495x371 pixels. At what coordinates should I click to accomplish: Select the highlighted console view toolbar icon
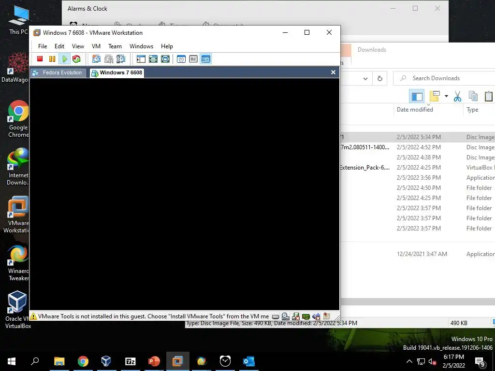click(x=206, y=59)
